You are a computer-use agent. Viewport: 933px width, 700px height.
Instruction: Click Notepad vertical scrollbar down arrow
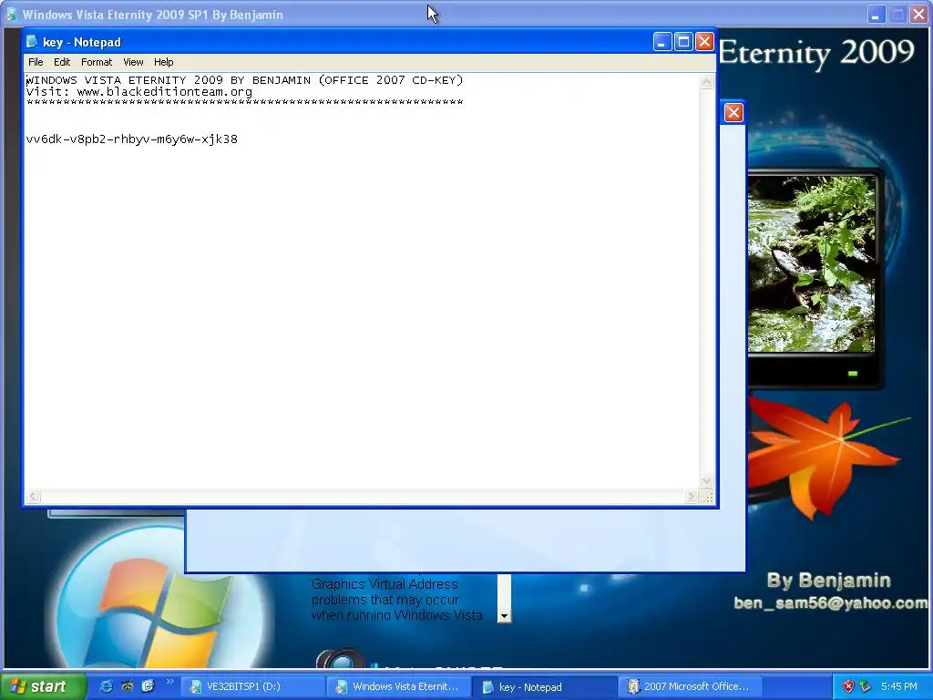tap(706, 481)
